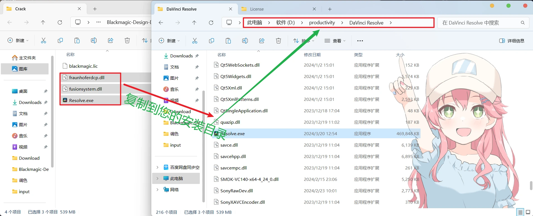Click chevron after productivity in address bar
This screenshot has width=533, height=216.
pos(342,23)
